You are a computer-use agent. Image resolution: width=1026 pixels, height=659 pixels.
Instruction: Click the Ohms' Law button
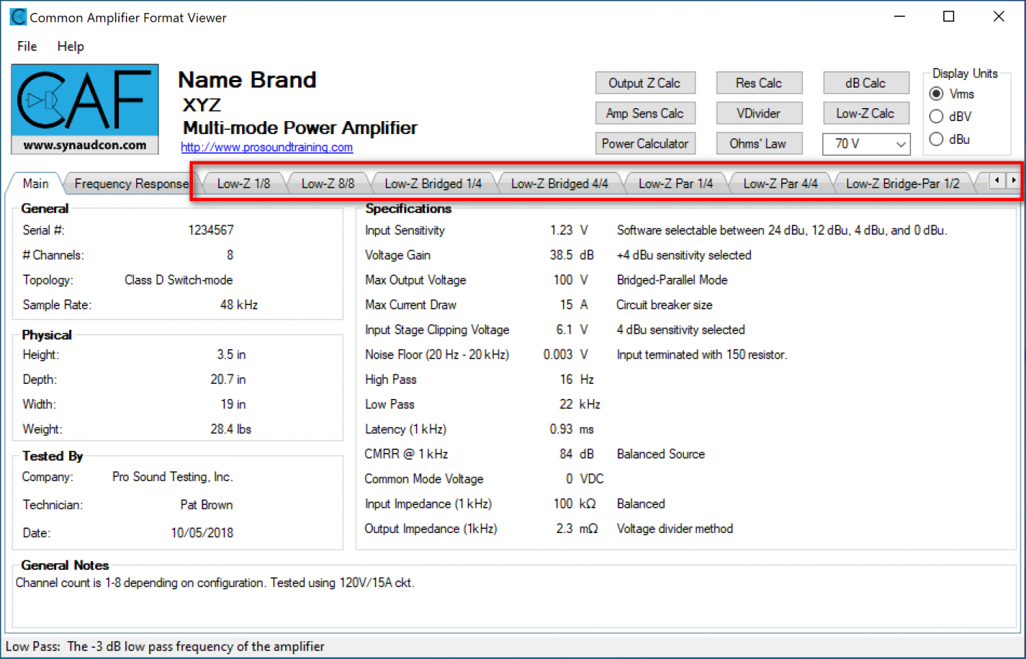click(758, 144)
